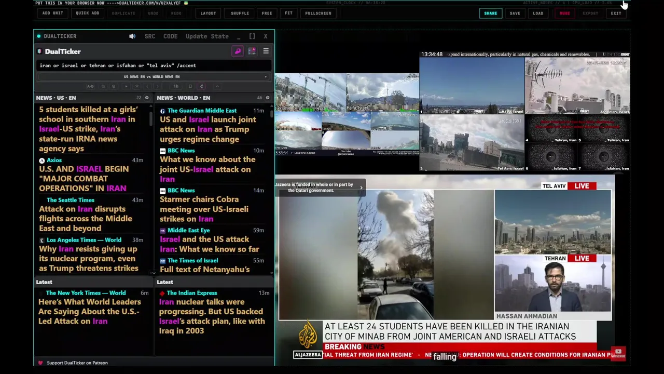Click the zoom in magnifier icon
Screen dimensions: 664x374
click(114, 86)
